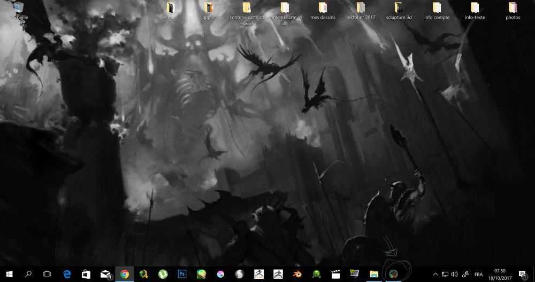Screen dimensions: 535x282
Task: Show hidden system tray icons
Action: tap(435, 274)
